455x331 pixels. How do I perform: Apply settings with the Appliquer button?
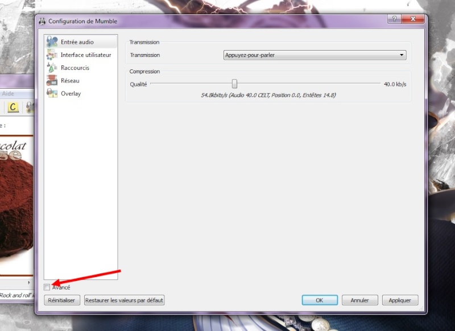[400, 300]
